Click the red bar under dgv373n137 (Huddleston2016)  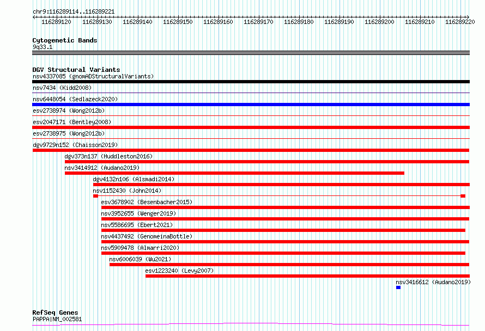pos(267,162)
